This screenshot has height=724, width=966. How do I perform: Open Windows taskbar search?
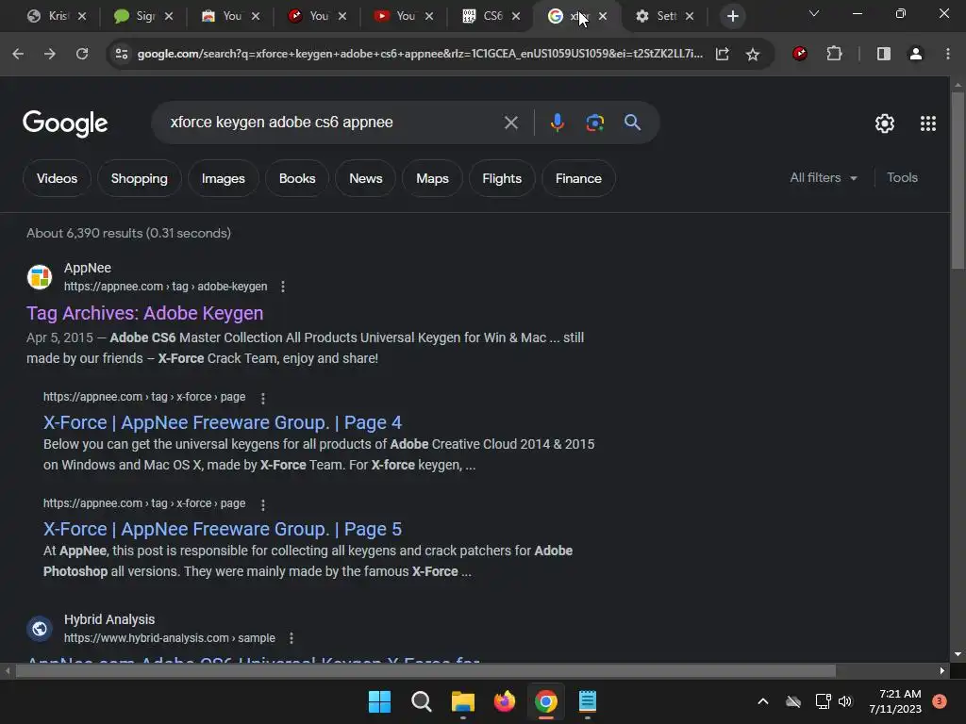tap(422, 701)
